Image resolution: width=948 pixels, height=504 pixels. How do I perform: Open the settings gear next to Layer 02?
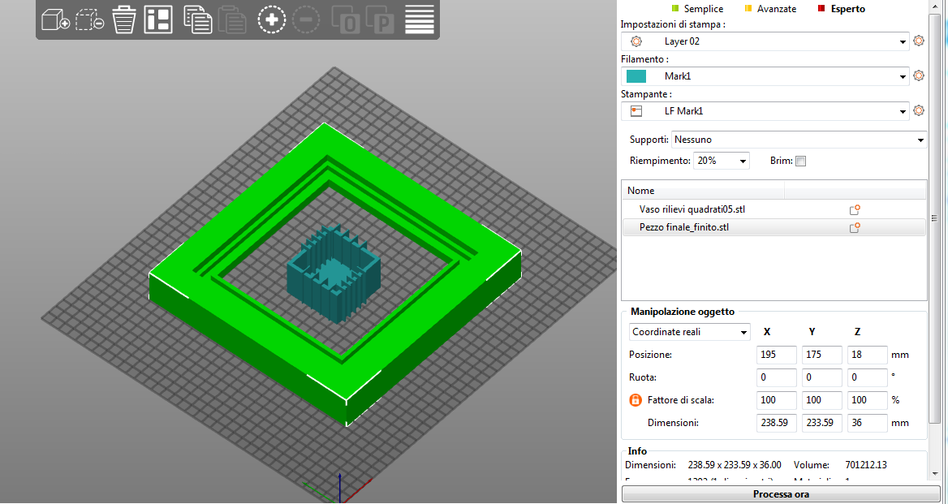[919, 41]
